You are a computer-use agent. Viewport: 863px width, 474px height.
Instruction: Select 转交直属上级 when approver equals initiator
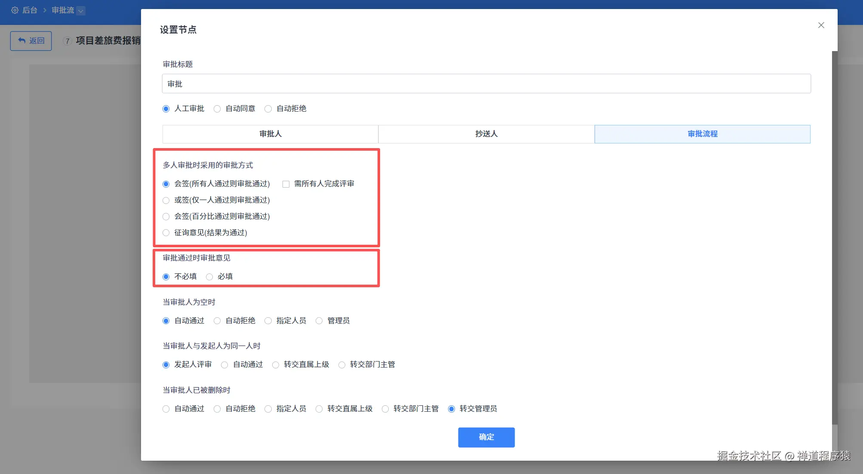(x=276, y=365)
